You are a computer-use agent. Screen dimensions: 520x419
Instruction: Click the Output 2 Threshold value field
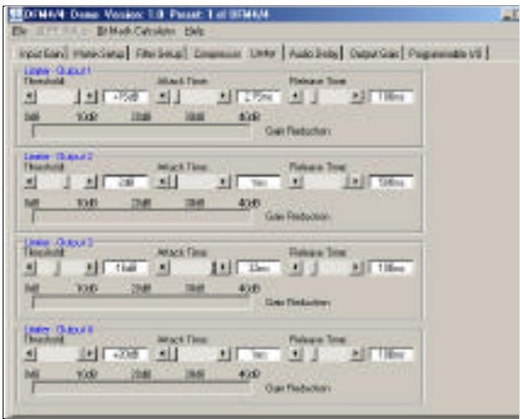pyautogui.click(x=126, y=182)
